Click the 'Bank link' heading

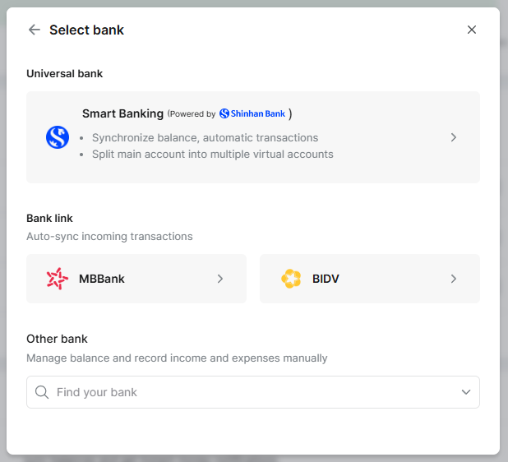49,219
